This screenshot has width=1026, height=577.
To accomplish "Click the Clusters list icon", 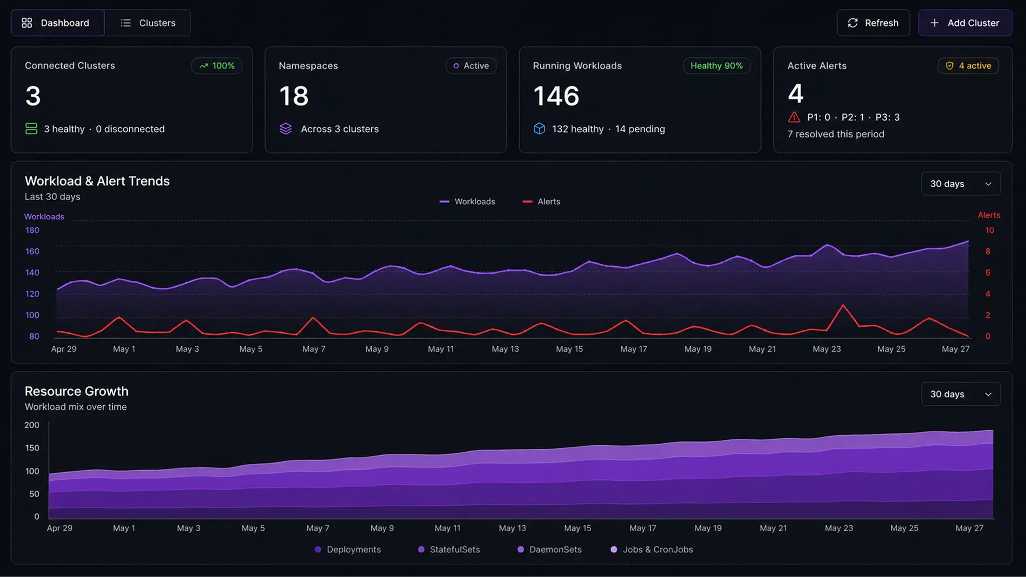I will click(x=126, y=23).
